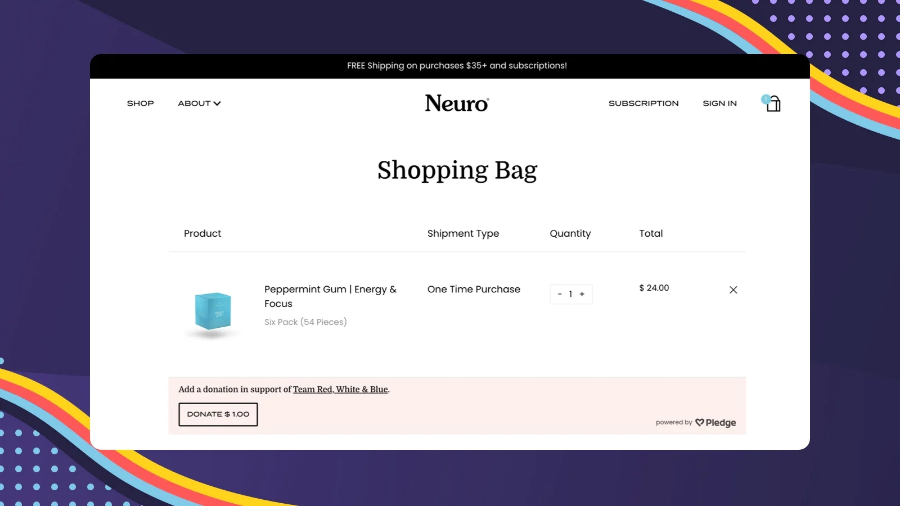This screenshot has height=506, width=900.
Task: Click the Total column header
Action: 651,233
